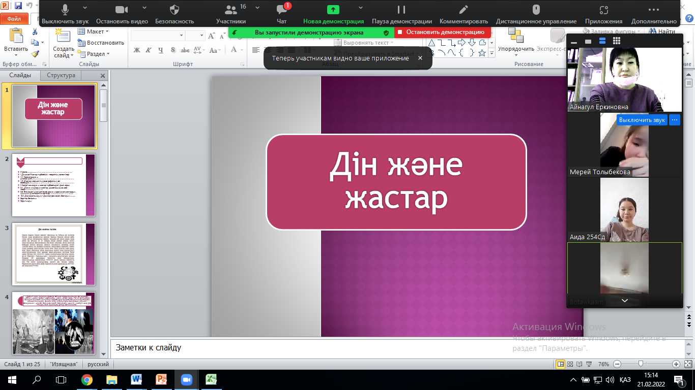The width and height of the screenshot is (695, 390).
Task: Switch to Структура outline tab
Action: point(61,75)
